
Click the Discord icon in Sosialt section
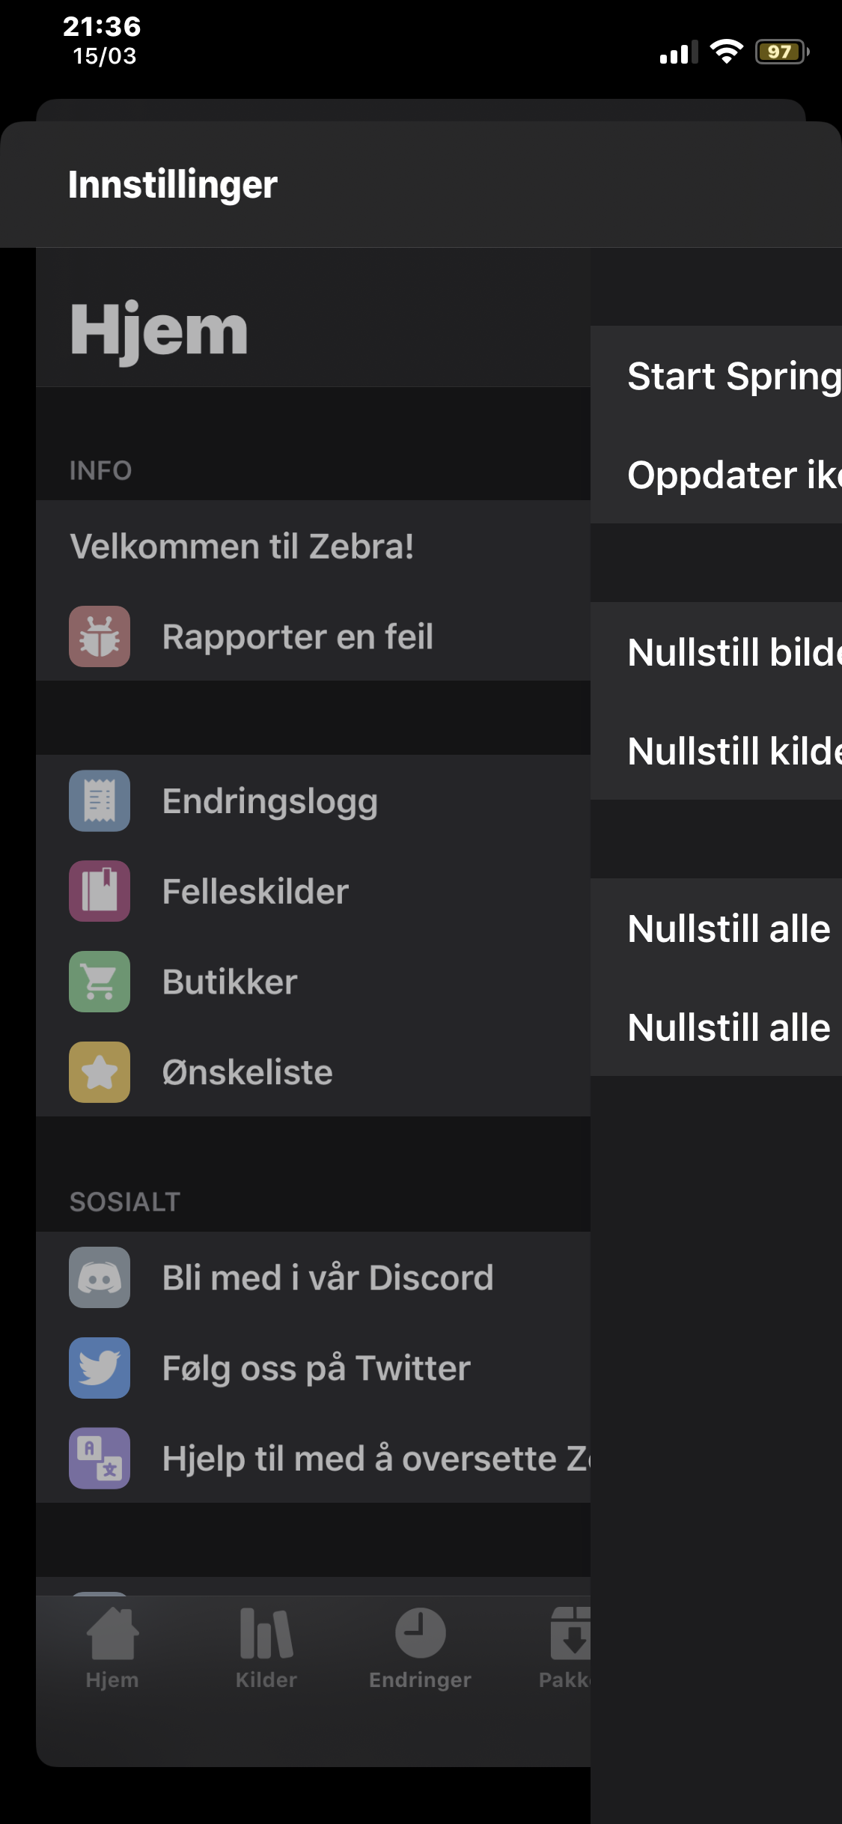click(99, 1278)
